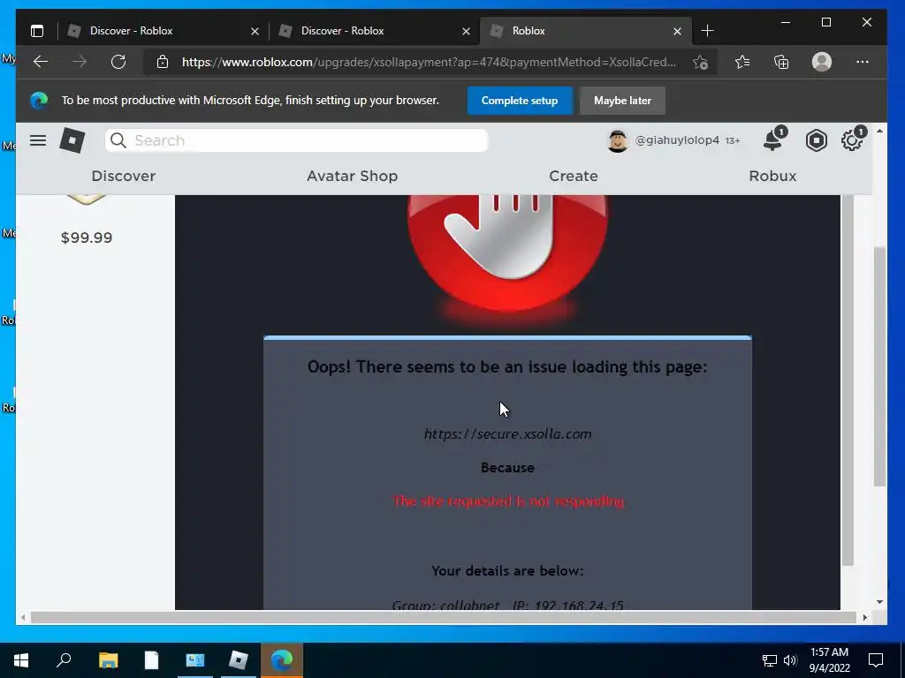The height and width of the screenshot is (678, 905).
Task: Focus the Roblox Search field
Action: pyautogui.click(x=296, y=140)
